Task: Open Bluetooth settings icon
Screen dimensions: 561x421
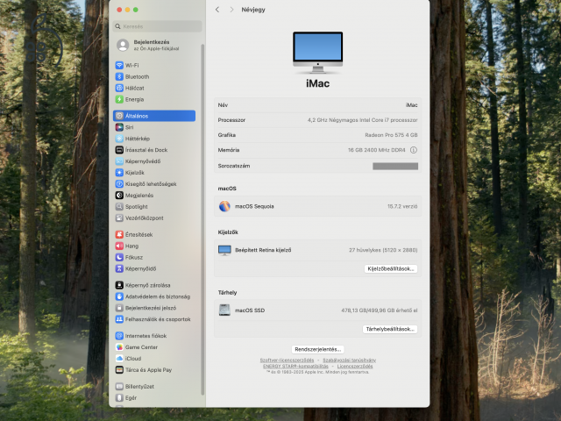Action: tap(119, 76)
